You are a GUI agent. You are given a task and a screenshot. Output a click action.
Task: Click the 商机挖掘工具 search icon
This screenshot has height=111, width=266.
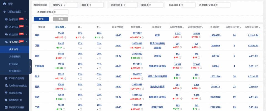pos(6,100)
